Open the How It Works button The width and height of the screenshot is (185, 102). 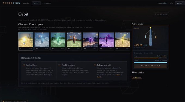click(161, 14)
